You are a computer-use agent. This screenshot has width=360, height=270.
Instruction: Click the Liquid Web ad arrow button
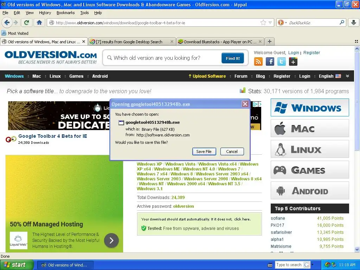[x=111, y=240]
